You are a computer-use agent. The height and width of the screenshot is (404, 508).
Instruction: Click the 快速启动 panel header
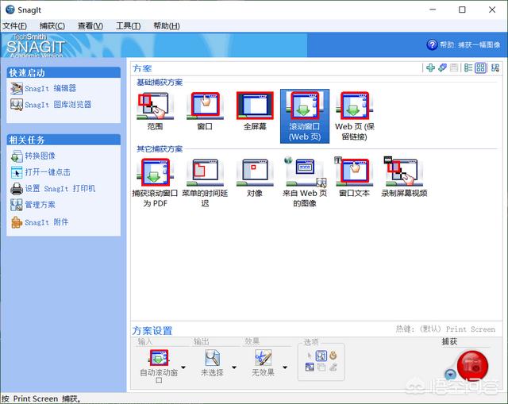(63, 72)
